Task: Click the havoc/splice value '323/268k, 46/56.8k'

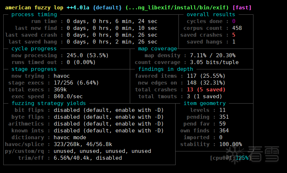Action: point(83,144)
